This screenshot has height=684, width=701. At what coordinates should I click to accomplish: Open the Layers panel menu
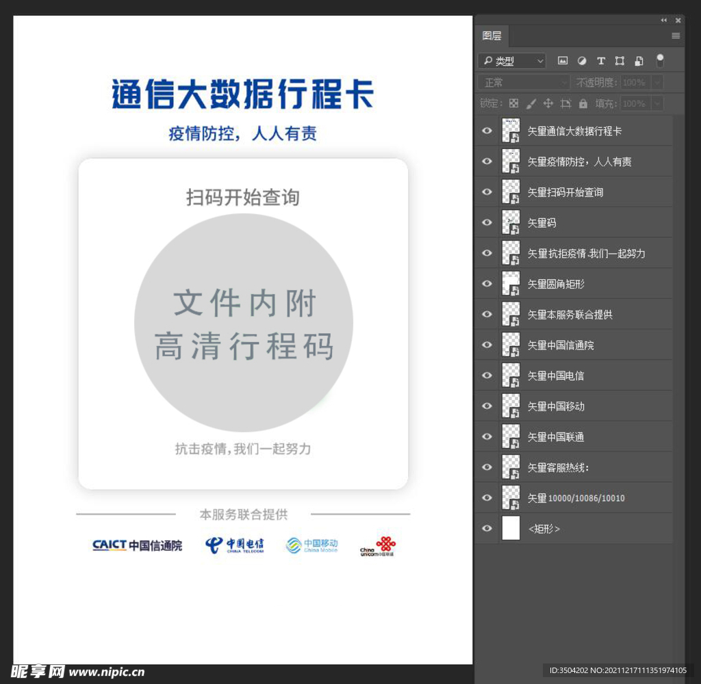(x=675, y=36)
